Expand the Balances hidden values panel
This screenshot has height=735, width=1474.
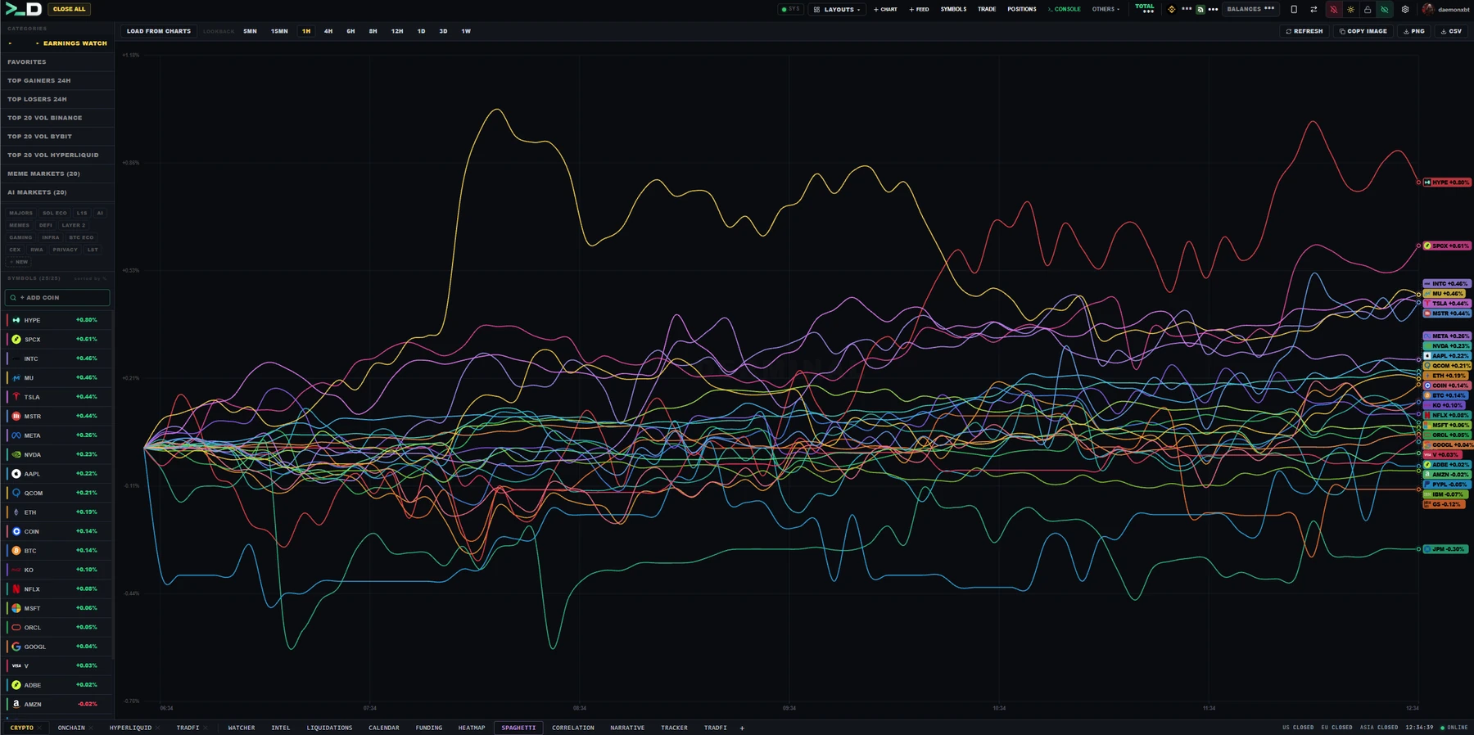pyautogui.click(x=1250, y=10)
